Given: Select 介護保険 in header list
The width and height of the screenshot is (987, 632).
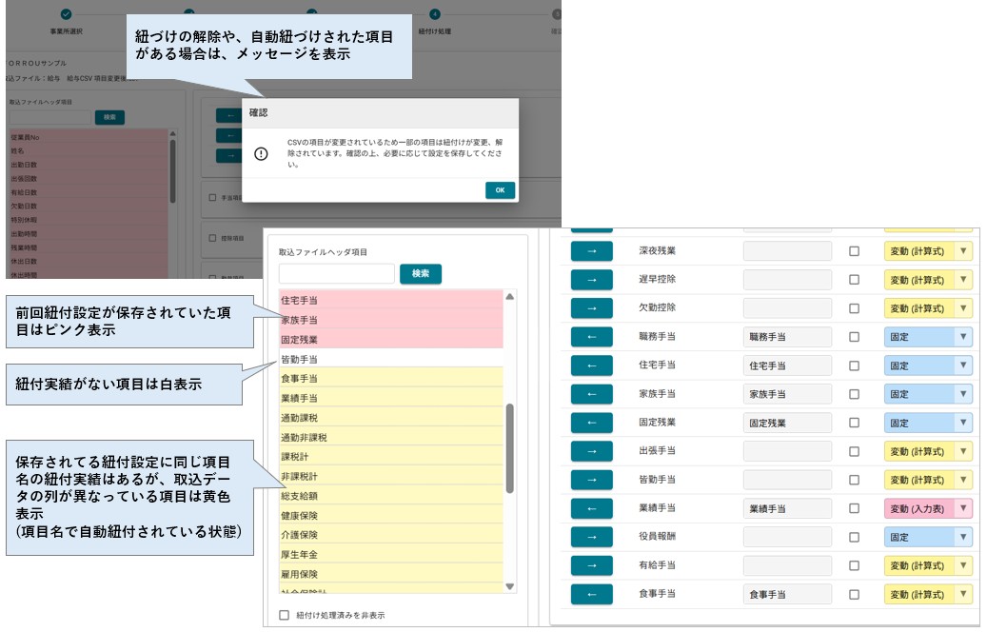Looking at the screenshot, I should [x=391, y=535].
